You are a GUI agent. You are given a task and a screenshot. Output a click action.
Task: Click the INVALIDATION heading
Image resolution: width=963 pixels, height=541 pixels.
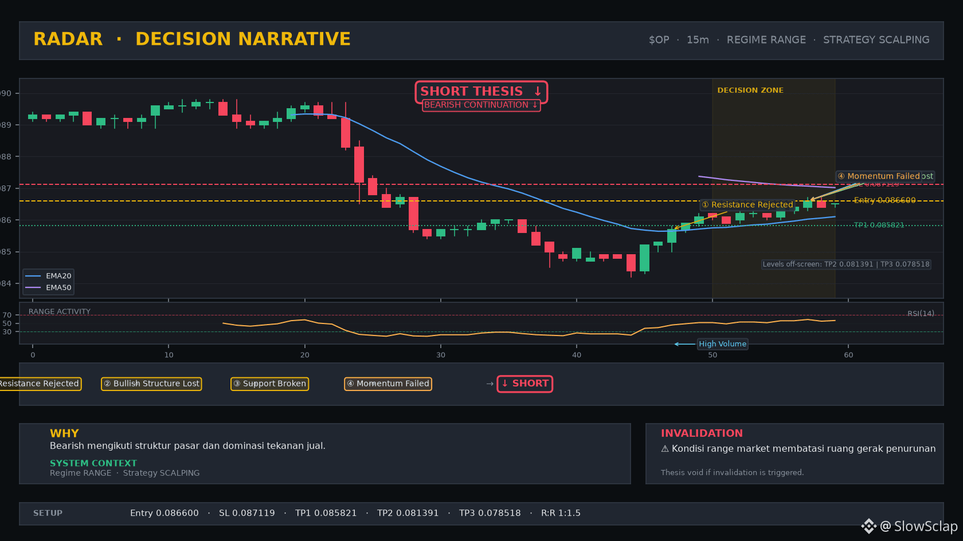(702, 433)
